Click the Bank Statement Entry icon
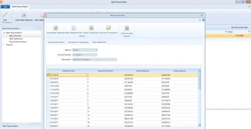 (x=74, y=28)
